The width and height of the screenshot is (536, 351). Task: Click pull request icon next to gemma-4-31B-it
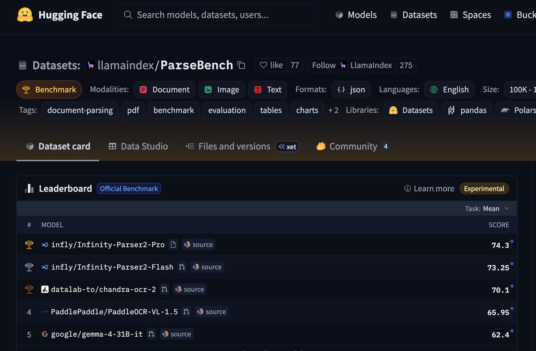pyautogui.click(x=151, y=334)
